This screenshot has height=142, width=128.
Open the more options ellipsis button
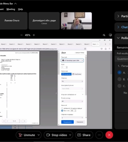click(x=99, y=135)
